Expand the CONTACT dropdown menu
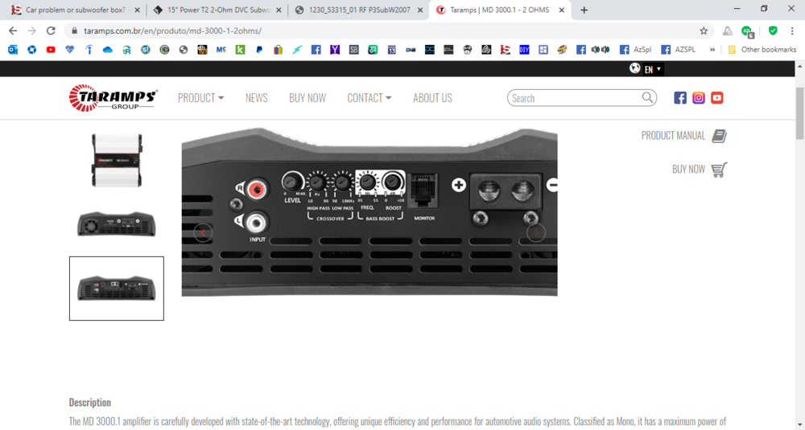The height and width of the screenshot is (430, 805). 369,98
